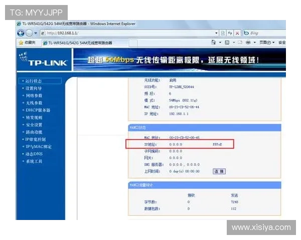The width and height of the screenshot is (301, 240).
Task: Click the Read Mail icon
Action: point(240,42)
